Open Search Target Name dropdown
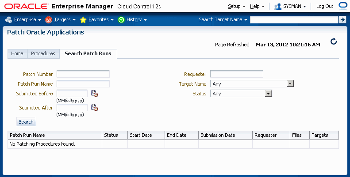 223,19
